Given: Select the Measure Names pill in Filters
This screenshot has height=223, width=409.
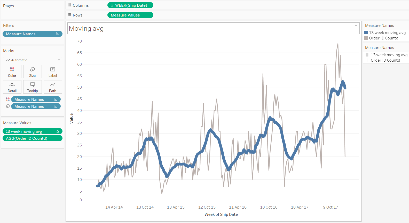Looking at the screenshot, I should [33, 34].
